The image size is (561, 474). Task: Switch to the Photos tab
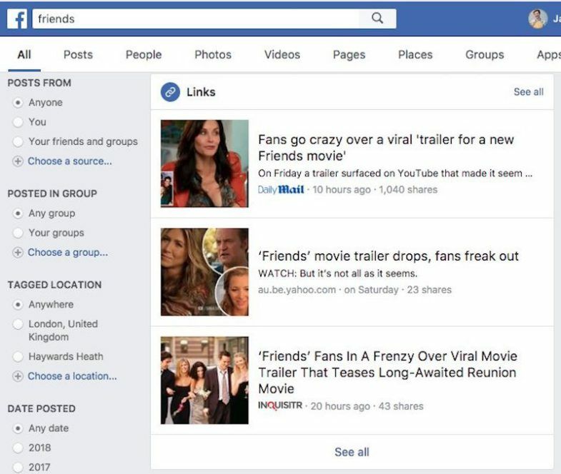point(213,55)
